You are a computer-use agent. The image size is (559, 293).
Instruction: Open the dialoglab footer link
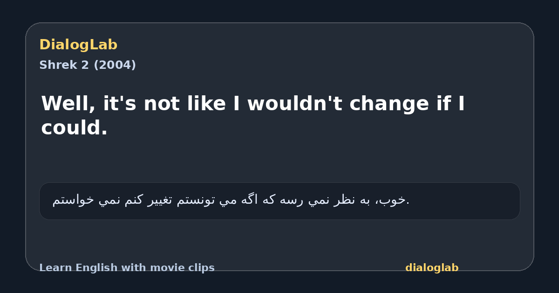[432, 268]
